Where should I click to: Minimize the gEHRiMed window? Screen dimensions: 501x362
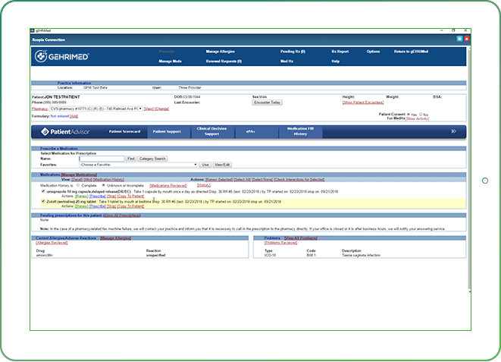pos(442,30)
